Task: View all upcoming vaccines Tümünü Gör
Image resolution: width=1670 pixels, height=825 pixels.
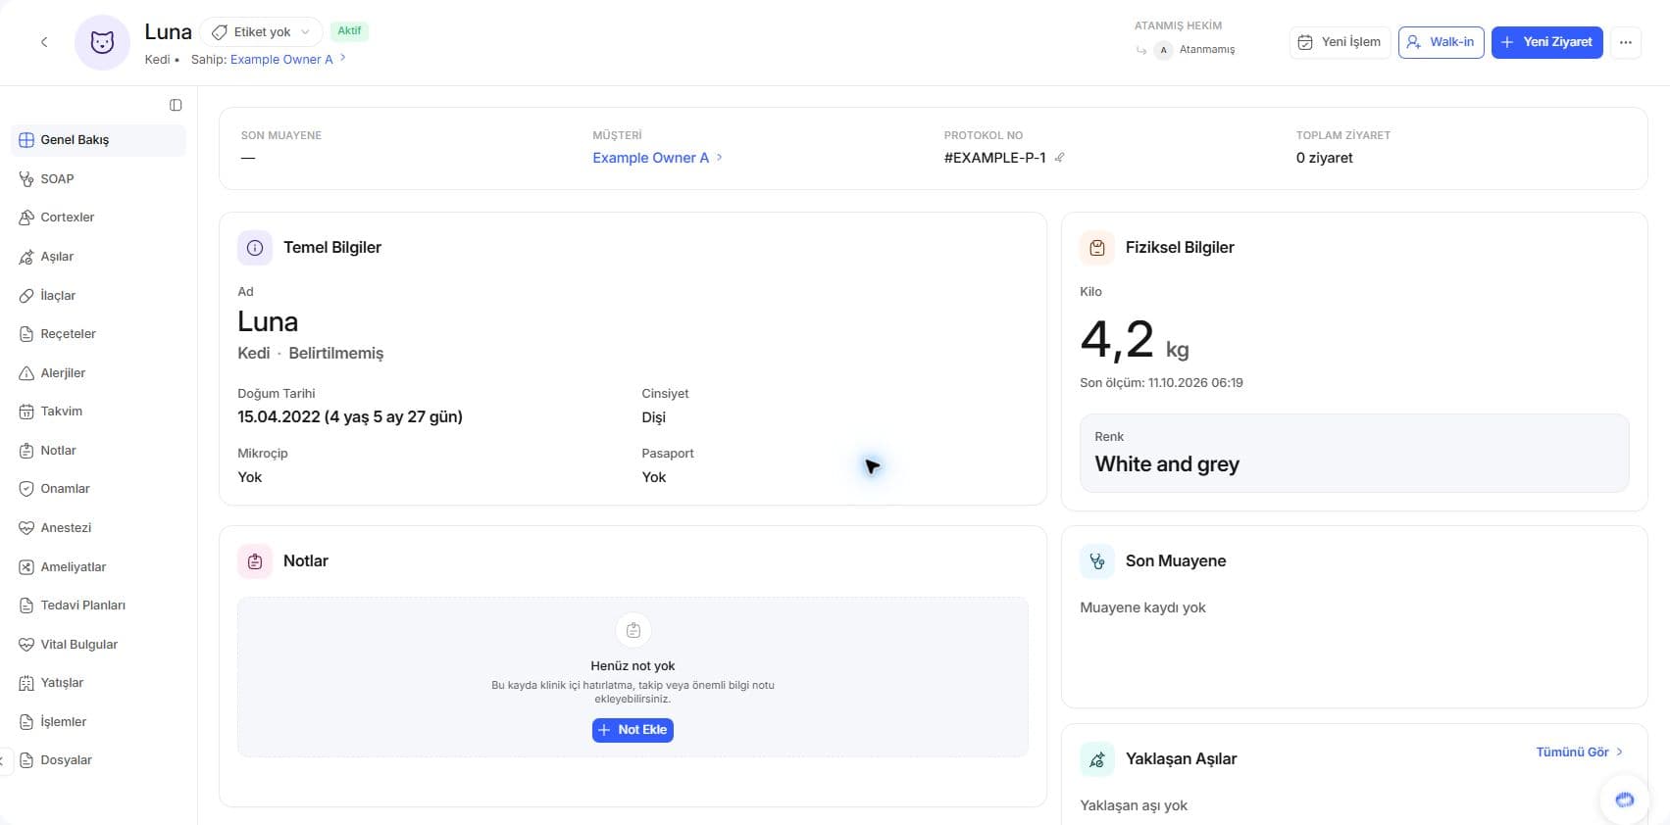Action: click(x=1579, y=752)
